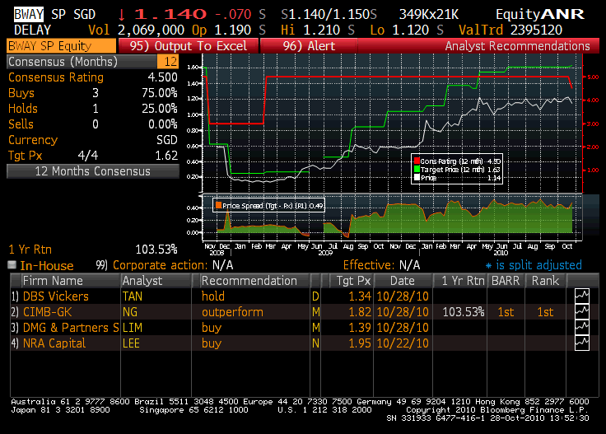Select NRA Capital firm name

[x=54, y=343]
